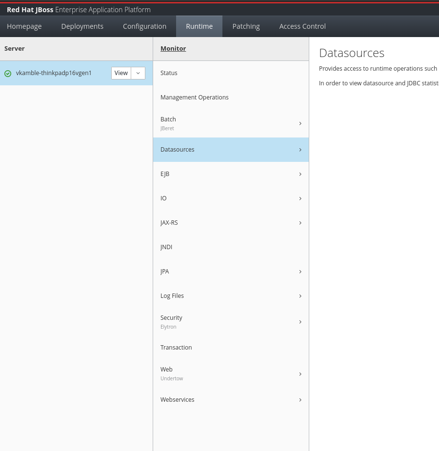Click the JPA row chevron

click(x=300, y=272)
